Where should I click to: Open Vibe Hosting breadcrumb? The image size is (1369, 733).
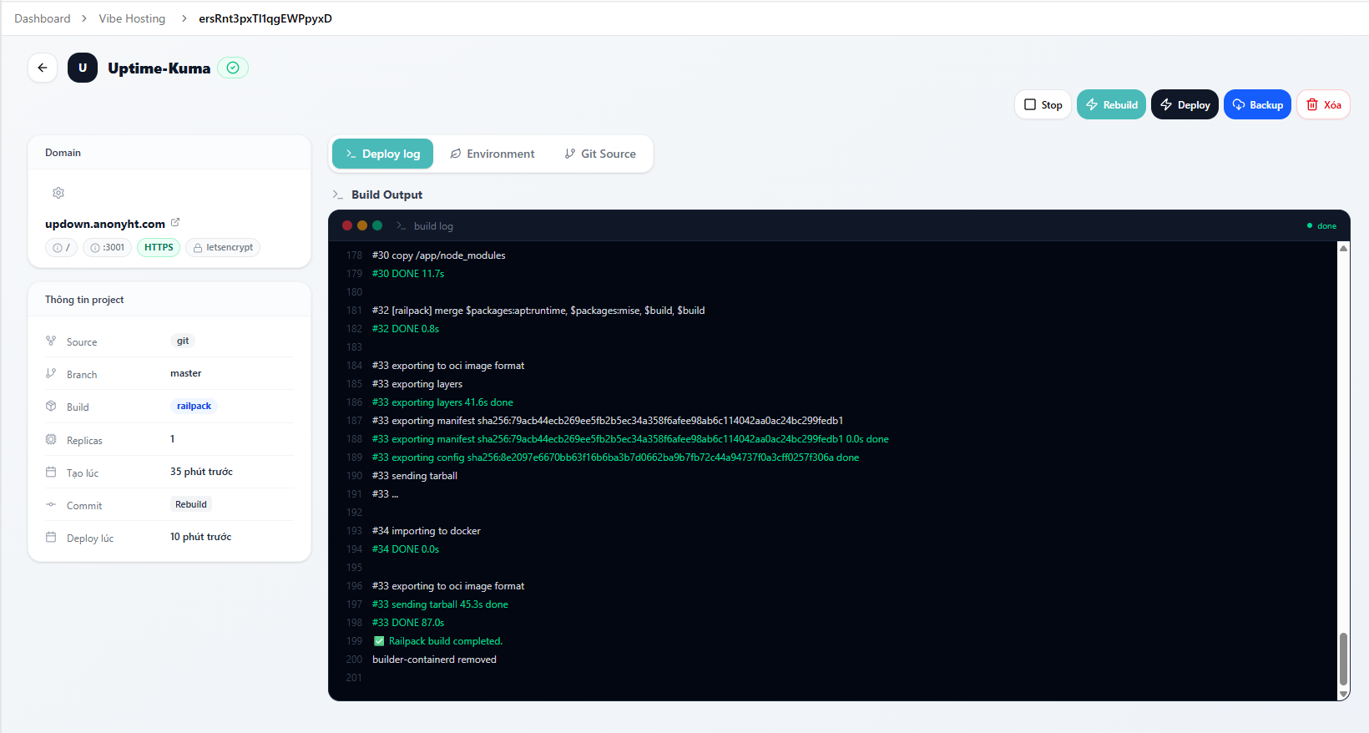click(132, 18)
